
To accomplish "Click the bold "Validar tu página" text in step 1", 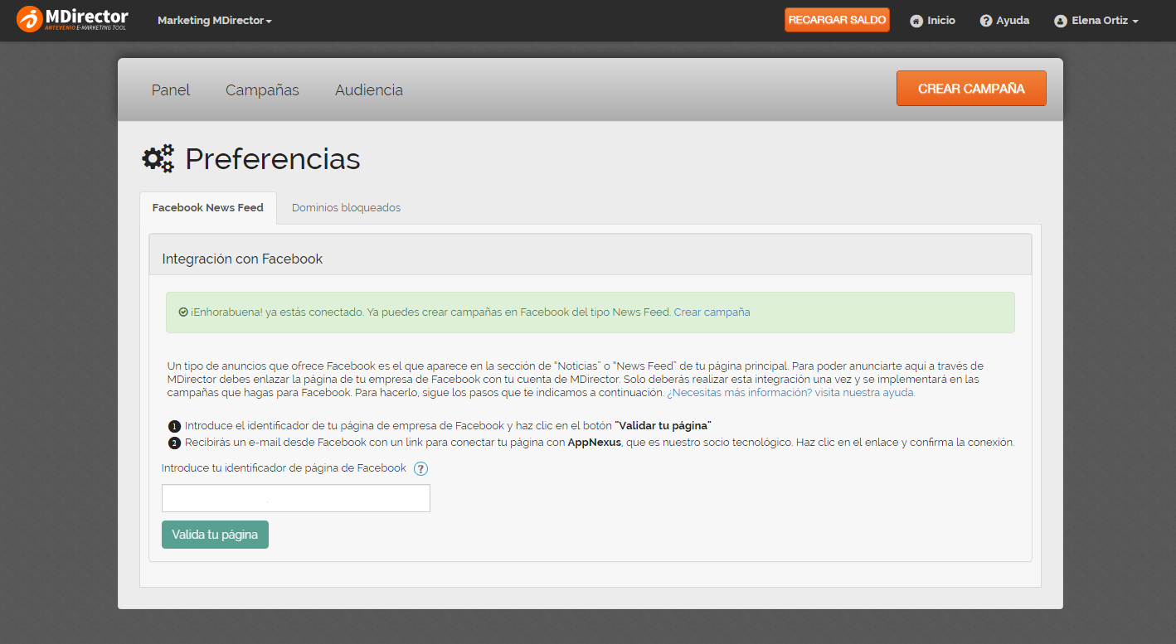I will click(663, 426).
